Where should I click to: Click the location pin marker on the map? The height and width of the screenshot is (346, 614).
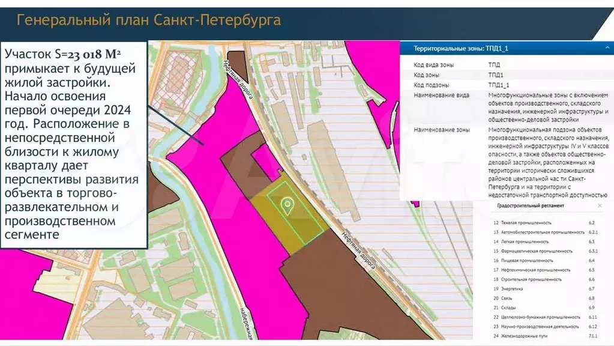pyautogui.click(x=287, y=205)
